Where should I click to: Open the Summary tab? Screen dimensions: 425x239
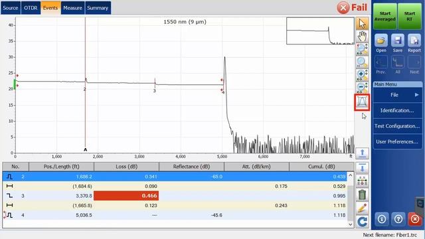click(x=98, y=8)
